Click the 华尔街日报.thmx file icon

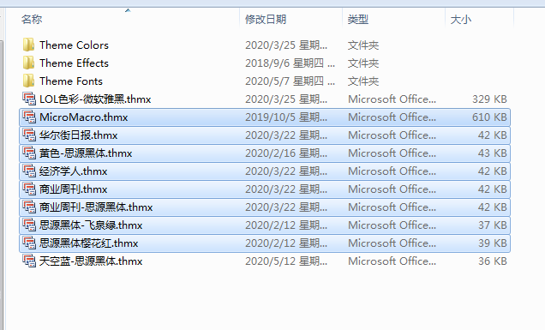click(x=29, y=135)
